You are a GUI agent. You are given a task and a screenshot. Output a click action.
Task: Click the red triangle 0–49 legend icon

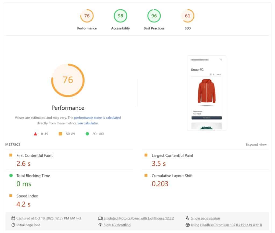[x=35, y=134]
